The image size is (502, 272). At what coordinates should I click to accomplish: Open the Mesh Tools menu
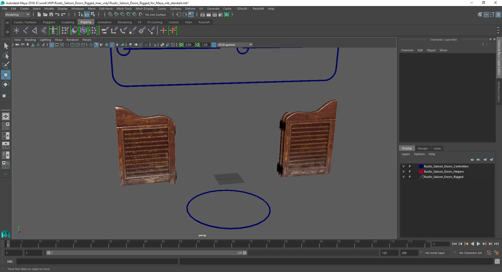pyautogui.click(x=124, y=9)
